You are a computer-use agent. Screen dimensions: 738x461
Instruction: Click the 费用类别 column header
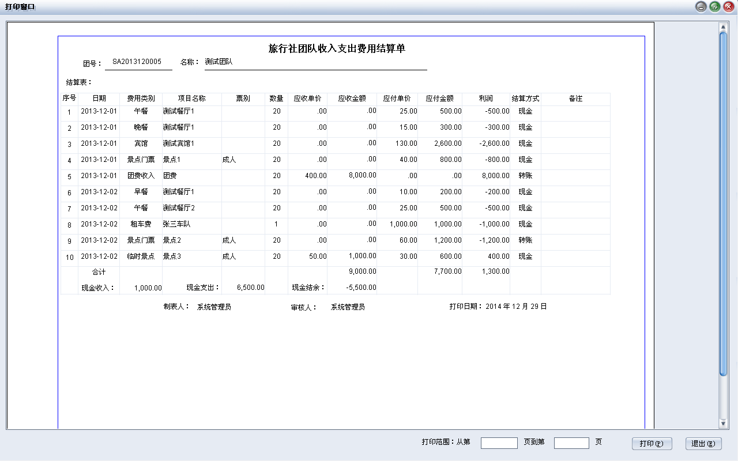click(x=141, y=99)
